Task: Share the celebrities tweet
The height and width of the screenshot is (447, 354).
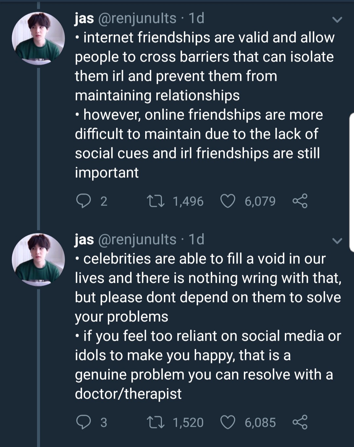Action: 300,422
